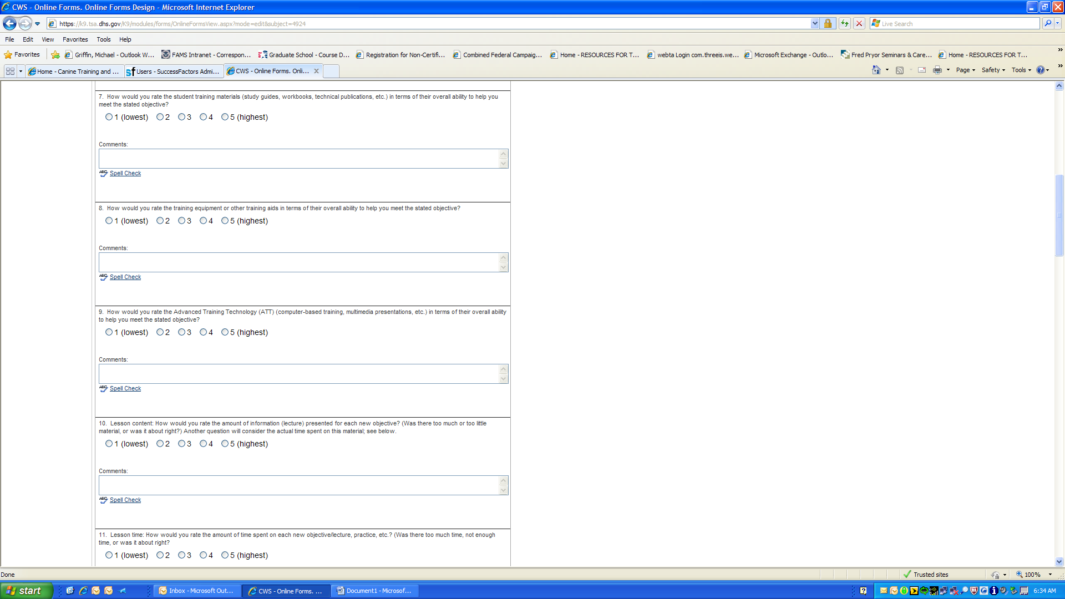
Task: Click the Add to Favorites Bar star icon
Action: point(55,55)
